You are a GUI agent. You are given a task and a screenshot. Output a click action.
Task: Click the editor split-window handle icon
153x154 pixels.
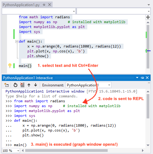[148, 17]
